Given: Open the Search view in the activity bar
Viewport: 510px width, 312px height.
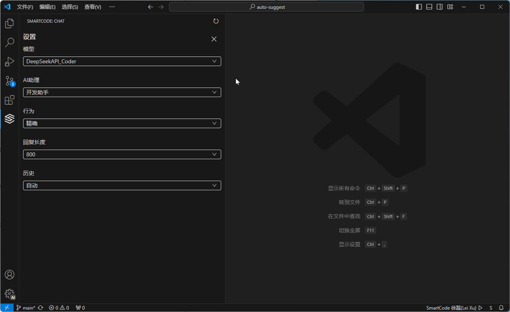Looking at the screenshot, I should (9, 42).
